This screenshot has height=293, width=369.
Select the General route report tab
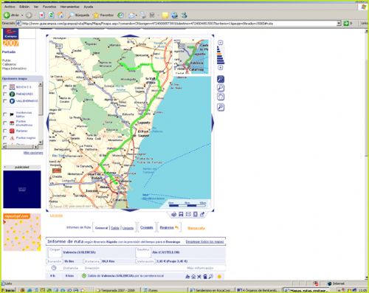pos(101,228)
